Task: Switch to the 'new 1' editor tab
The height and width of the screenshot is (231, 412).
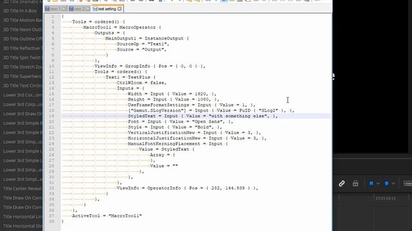Action: [55, 9]
